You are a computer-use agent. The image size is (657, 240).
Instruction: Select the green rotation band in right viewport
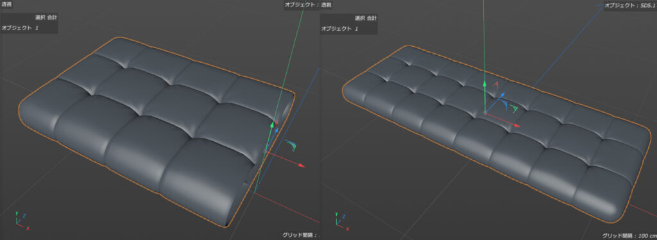[x=515, y=108]
